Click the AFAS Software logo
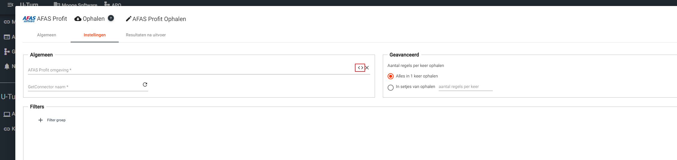The width and height of the screenshot is (677, 160). (x=29, y=19)
